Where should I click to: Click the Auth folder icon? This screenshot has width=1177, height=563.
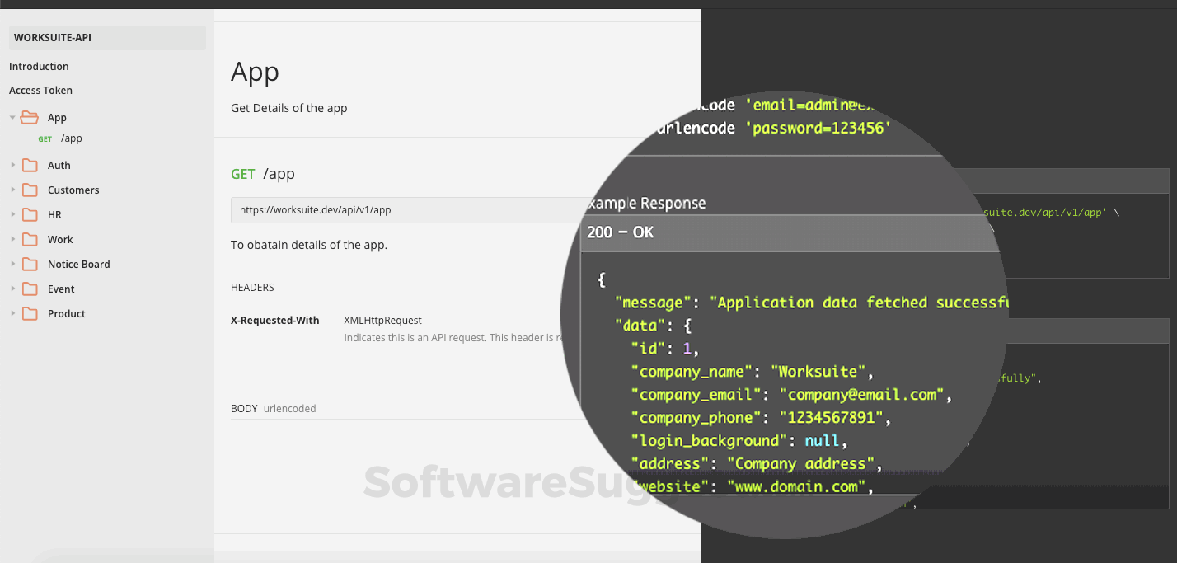click(x=30, y=165)
